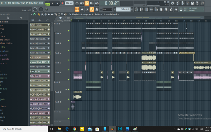Select the highlighted Pattern 1 (consolidated) picker item
Viewport: 211px width, 132px height.
point(40,53)
